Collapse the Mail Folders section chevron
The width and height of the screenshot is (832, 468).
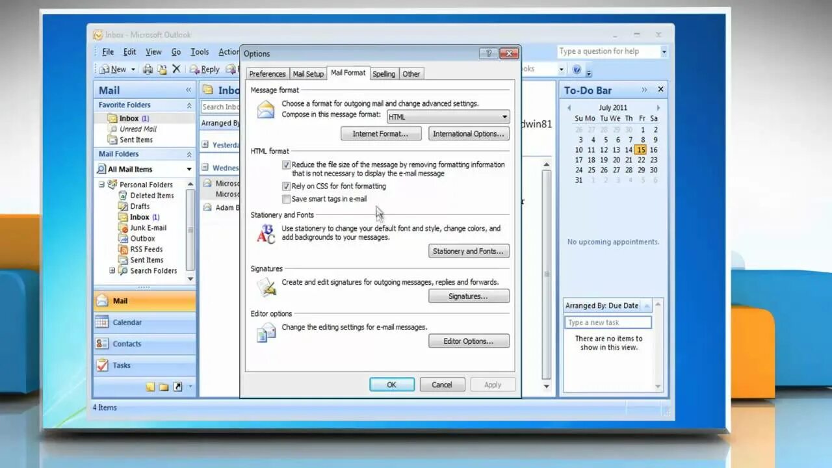pos(189,155)
